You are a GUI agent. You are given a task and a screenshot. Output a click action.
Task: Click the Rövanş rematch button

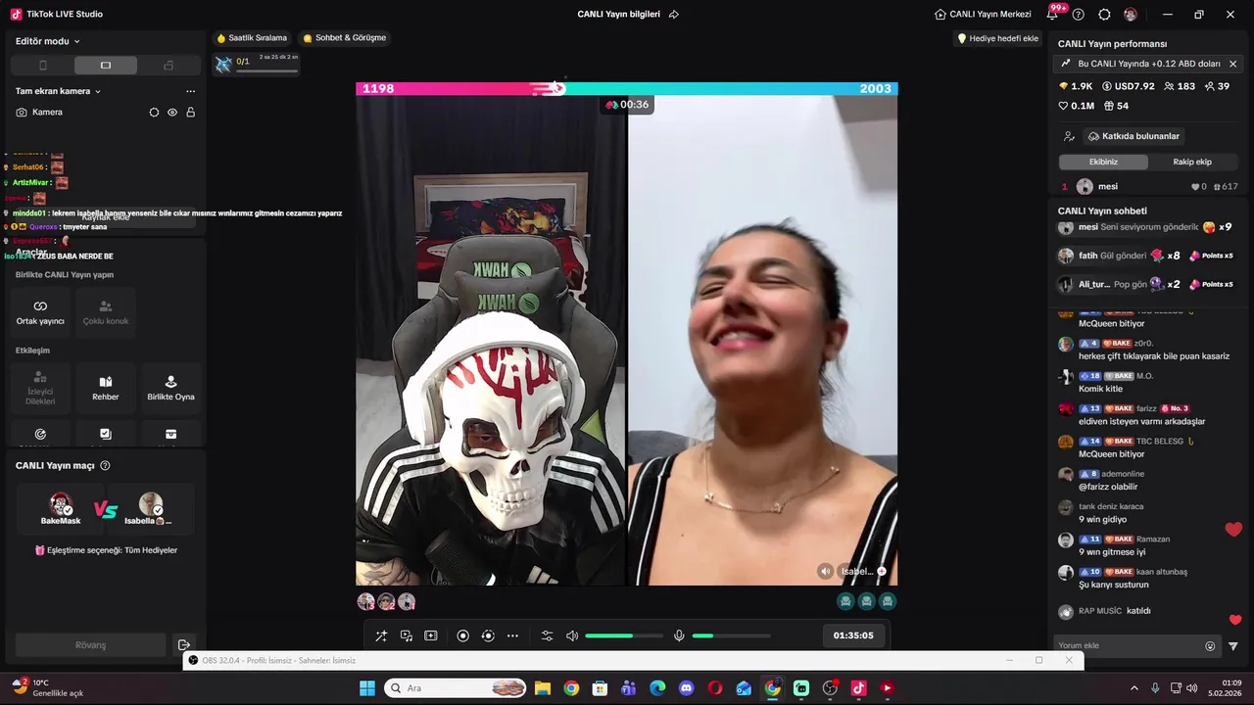[90, 645]
